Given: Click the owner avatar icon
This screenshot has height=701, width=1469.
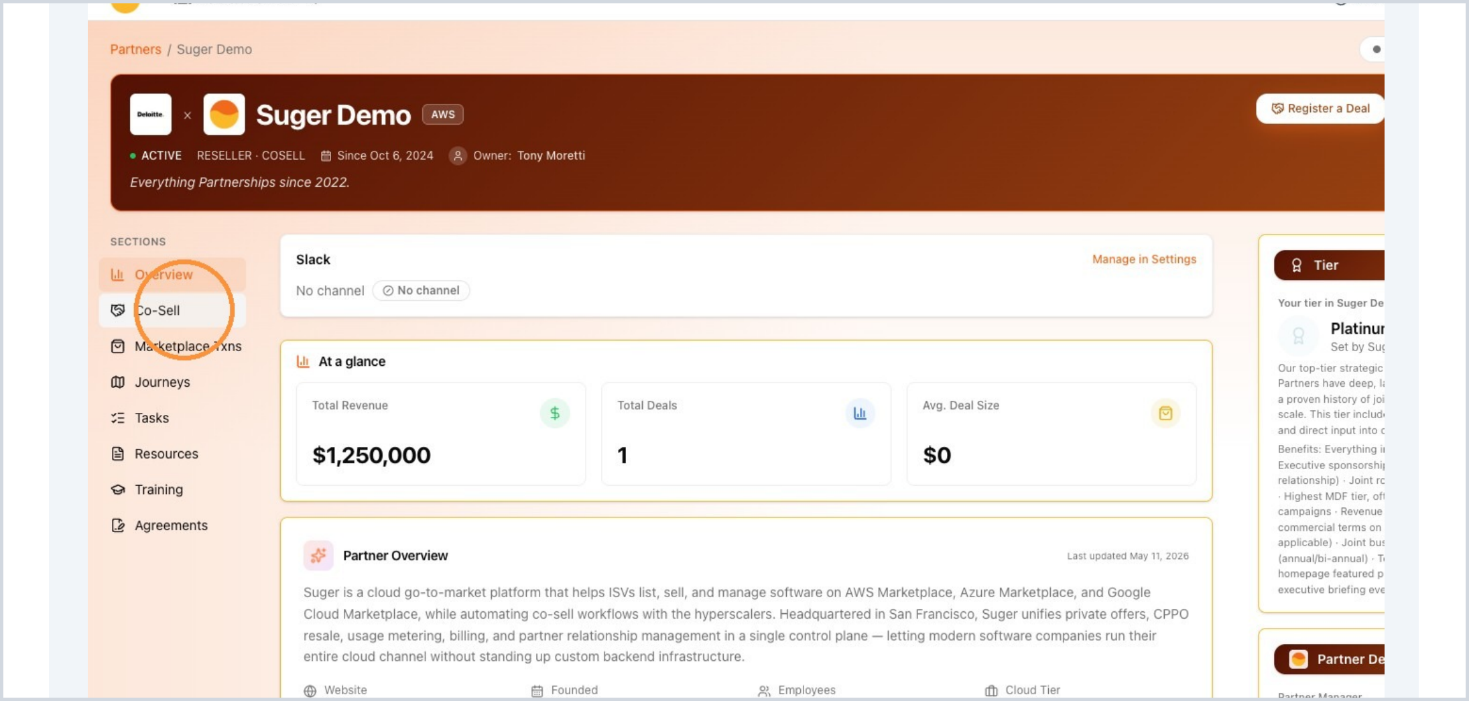Looking at the screenshot, I should coord(458,155).
